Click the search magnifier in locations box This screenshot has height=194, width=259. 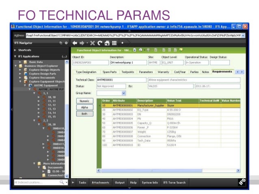pos(62,182)
